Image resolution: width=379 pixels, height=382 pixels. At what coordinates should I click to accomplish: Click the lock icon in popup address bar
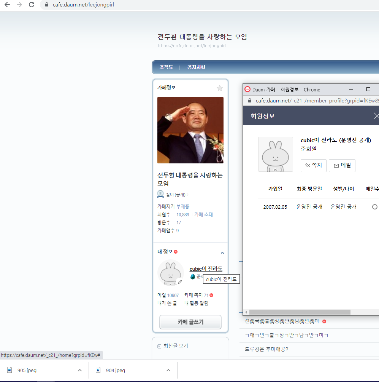pyautogui.click(x=250, y=101)
